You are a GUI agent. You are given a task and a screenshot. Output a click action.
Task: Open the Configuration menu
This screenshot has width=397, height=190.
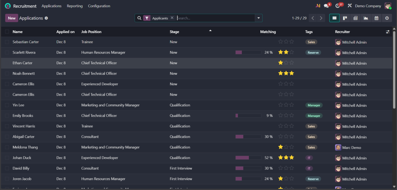99,6
